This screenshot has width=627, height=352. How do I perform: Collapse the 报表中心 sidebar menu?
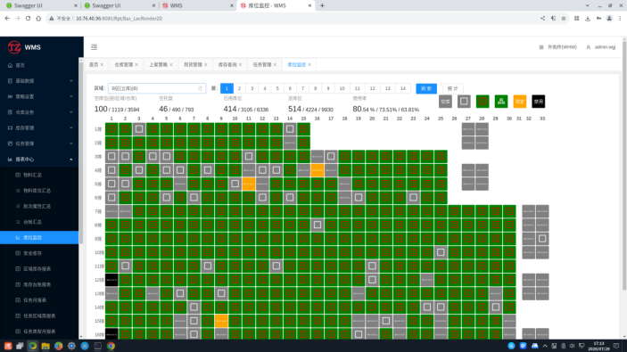39,160
